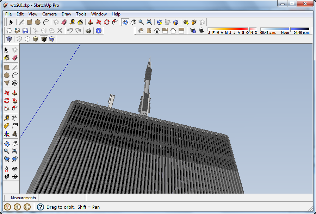Screen dimensions: 316x214
Task: Click Paint Bucket in the top toolbar
Action: [80, 22]
